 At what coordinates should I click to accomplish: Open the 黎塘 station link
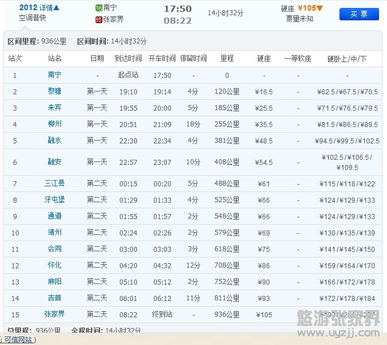coord(55,91)
